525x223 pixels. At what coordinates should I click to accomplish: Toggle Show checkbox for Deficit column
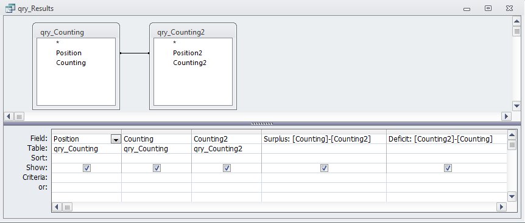coord(448,168)
